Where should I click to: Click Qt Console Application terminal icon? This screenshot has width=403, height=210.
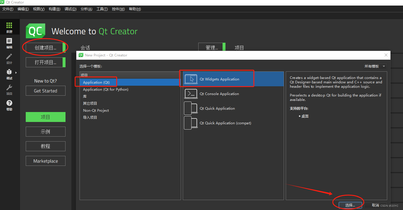click(191, 94)
